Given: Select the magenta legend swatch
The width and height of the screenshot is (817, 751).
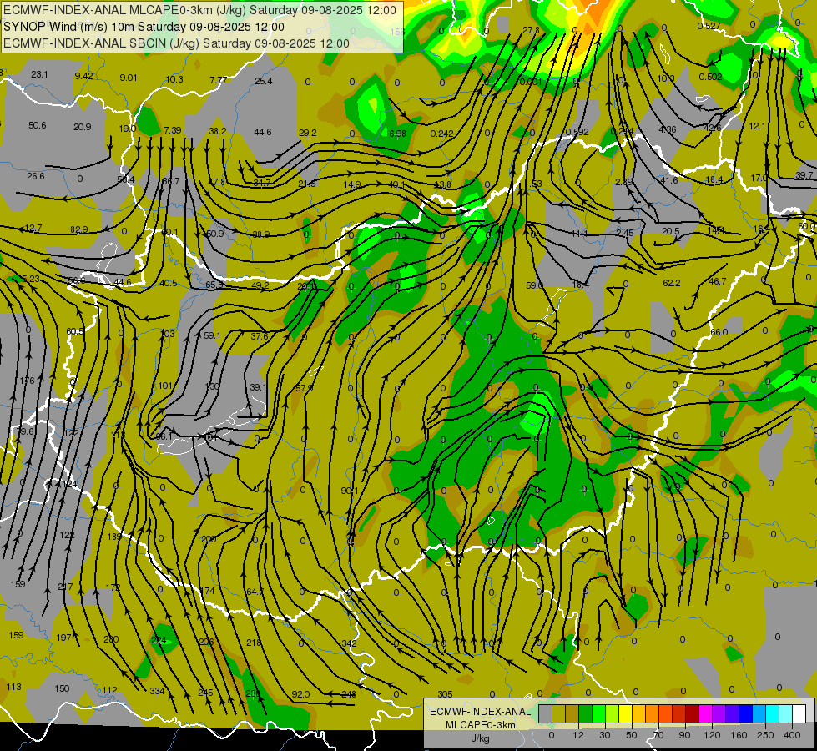Looking at the screenshot, I should pyautogui.click(x=705, y=714).
